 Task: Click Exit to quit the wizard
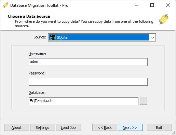coord(159,128)
